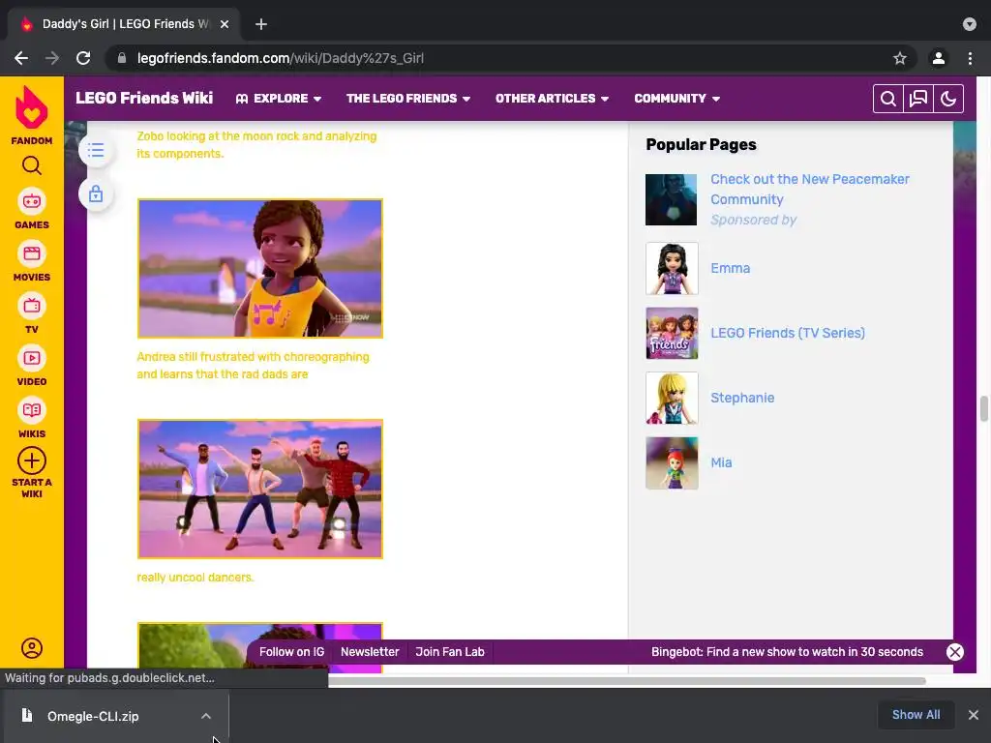The width and height of the screenshot is (991, 743).
Task: Click the address bar URL
Action: 281,58
